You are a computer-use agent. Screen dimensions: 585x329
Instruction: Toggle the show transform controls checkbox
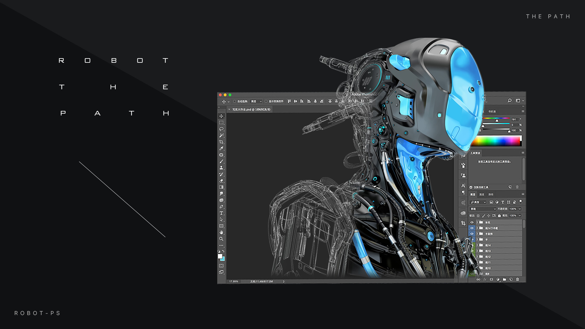click(x=266, y=101)
